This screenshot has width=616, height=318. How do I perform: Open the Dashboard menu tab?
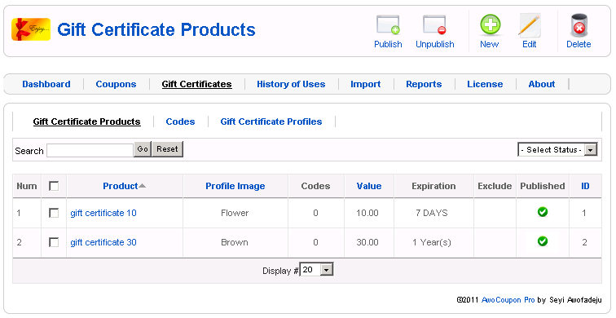(x=46, y=84)
